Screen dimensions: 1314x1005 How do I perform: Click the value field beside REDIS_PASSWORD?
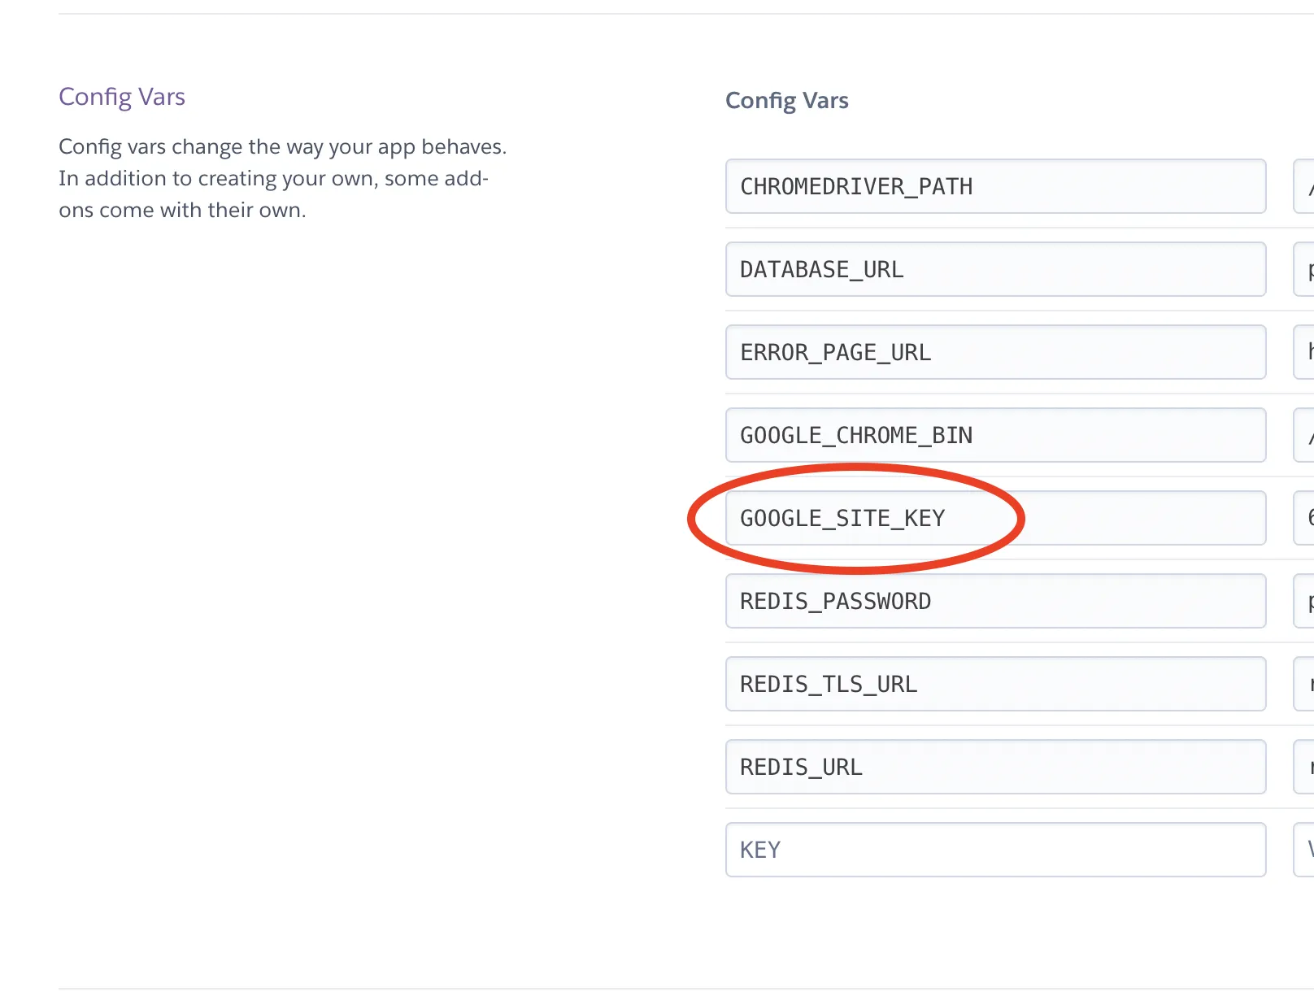click(1305, 601)
